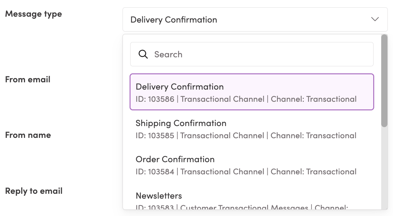Click the From email label

pos(28,80)
